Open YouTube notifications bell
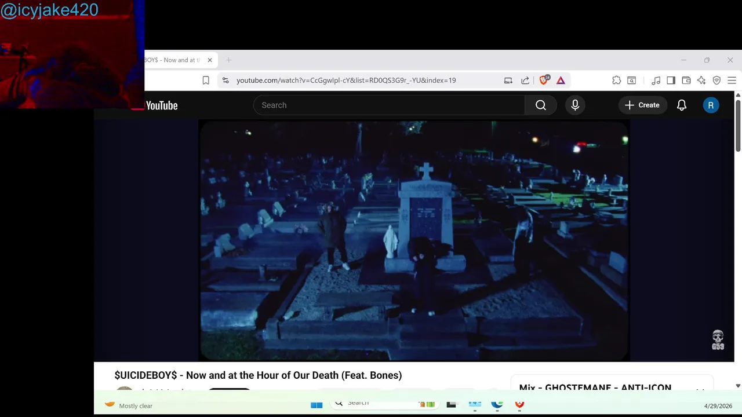The width and height of the screenshot is (742, 417). click(x=682, y=105)
